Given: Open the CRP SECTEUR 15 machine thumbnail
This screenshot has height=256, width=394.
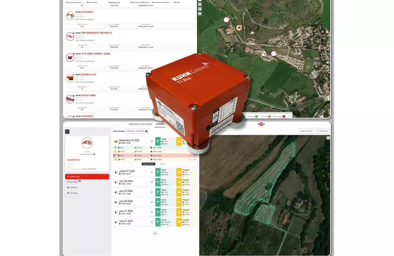Looking at the screenshot, I should 70,36.
